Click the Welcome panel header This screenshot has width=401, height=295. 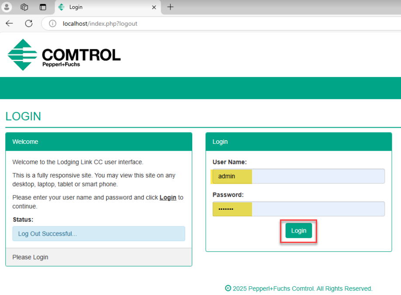(99, 142)
